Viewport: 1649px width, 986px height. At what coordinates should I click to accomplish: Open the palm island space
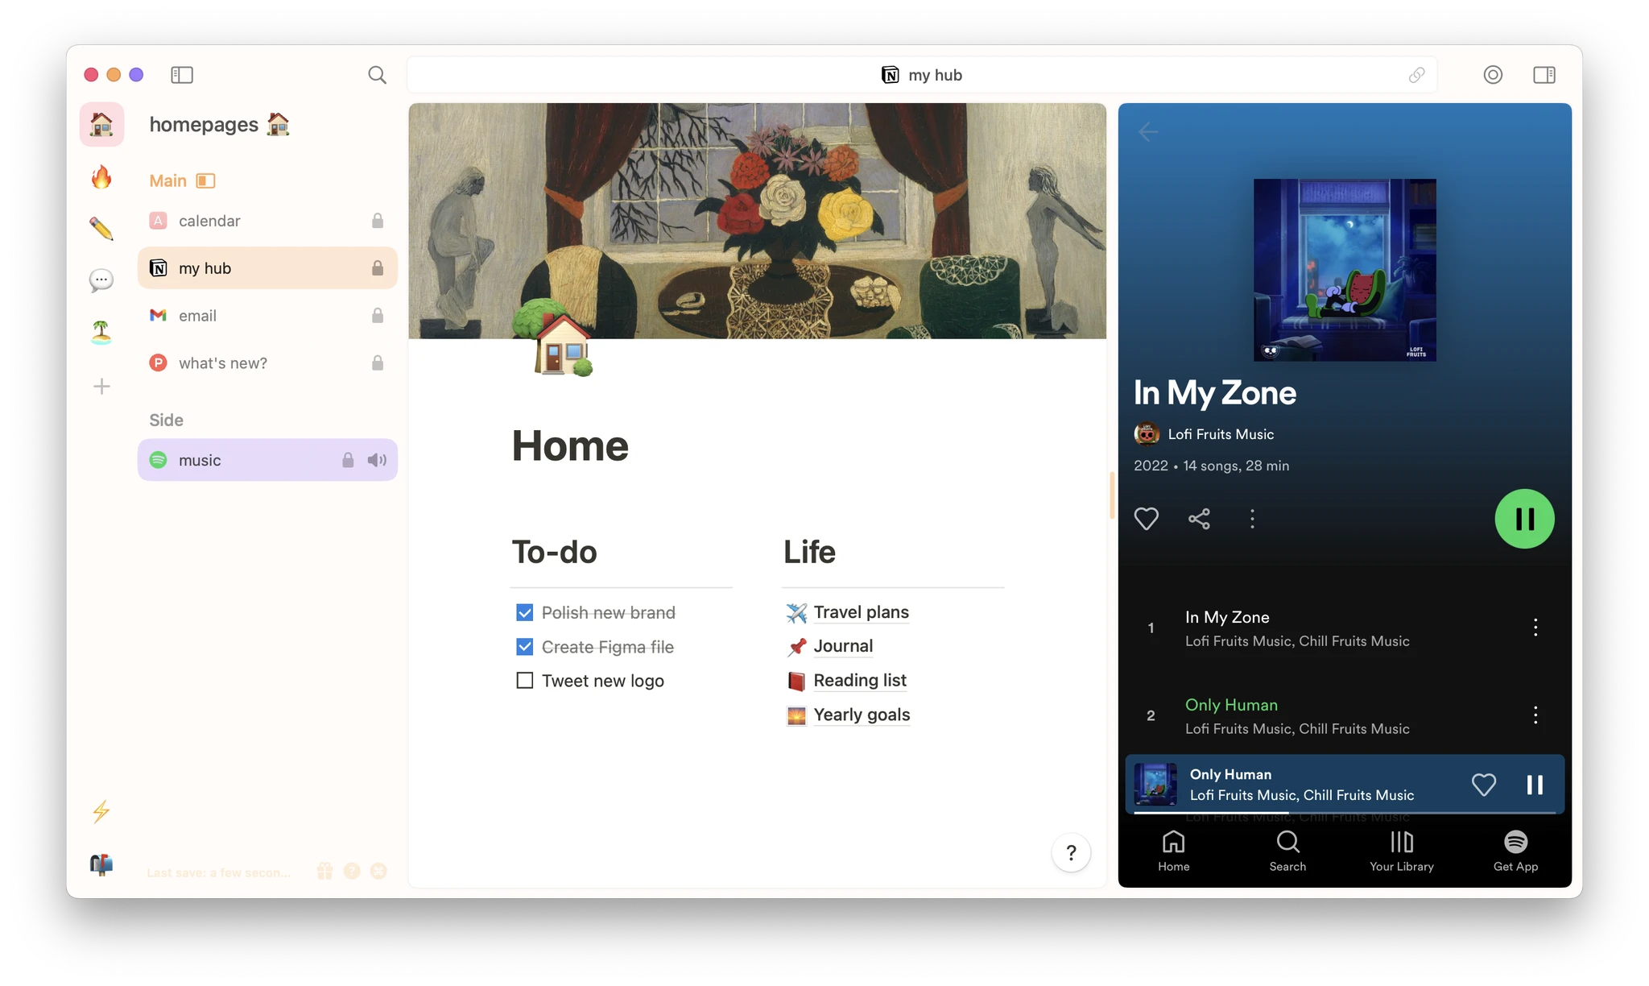(x=101, y=332)
